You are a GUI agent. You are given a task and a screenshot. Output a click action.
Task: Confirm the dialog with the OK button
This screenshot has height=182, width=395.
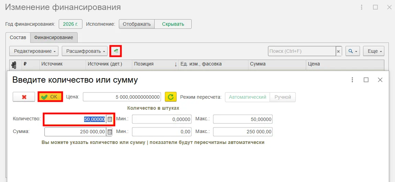click(x=50, y=97)
